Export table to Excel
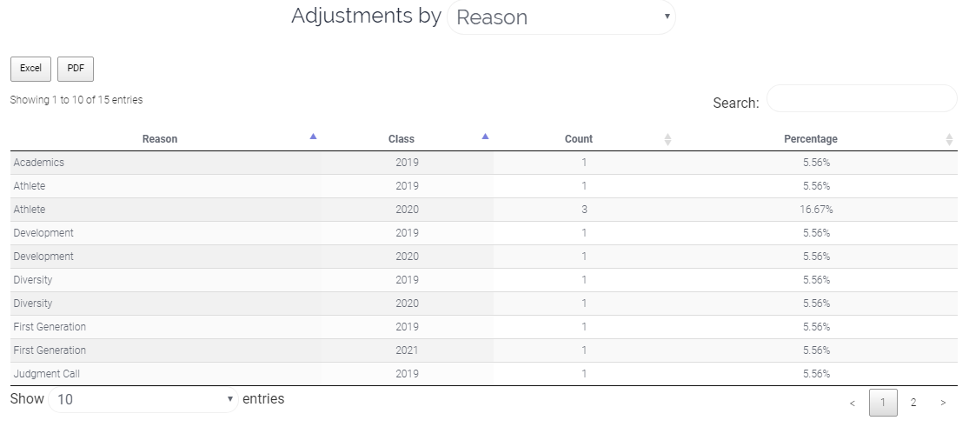This screenshot has width=969, height=427. (x=31, y=69)
